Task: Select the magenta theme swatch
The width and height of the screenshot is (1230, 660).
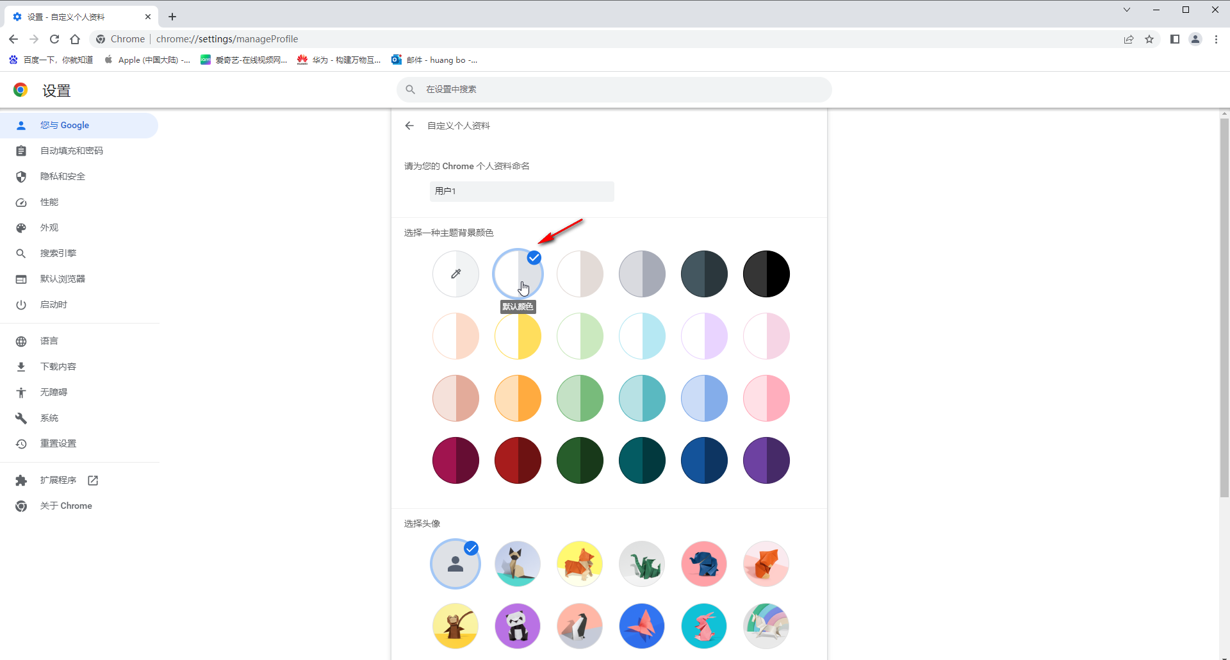Action: pyautogui.click(x=455, y=460)
